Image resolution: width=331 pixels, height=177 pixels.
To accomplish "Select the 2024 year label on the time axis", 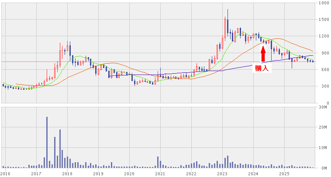I will click(x=253, y=174).
